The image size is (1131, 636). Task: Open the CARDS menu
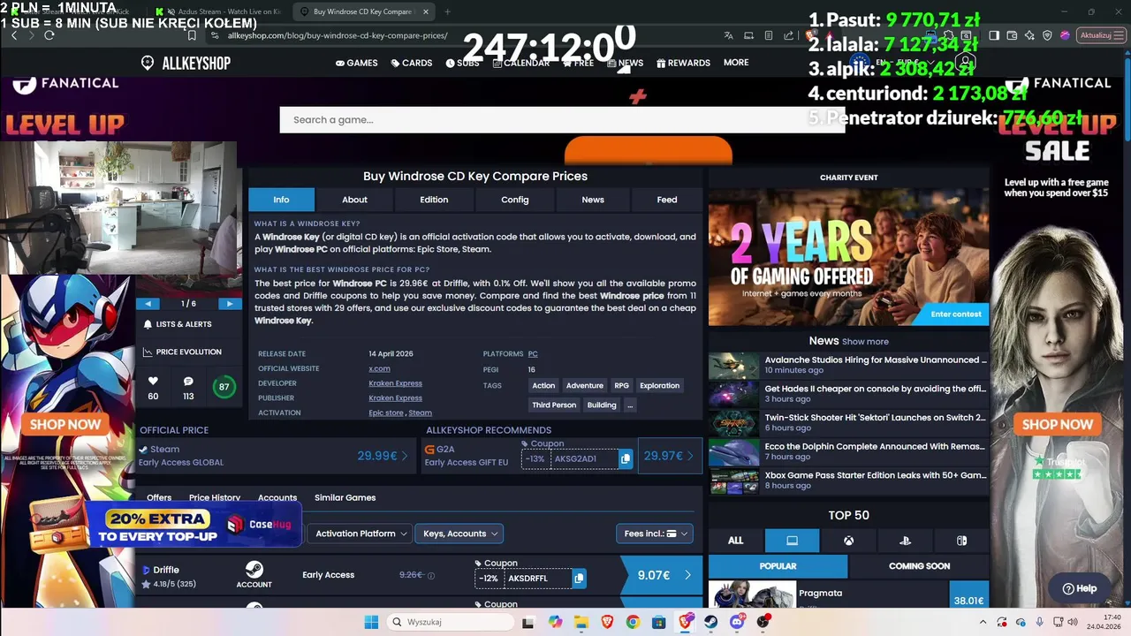pos(411,63)
